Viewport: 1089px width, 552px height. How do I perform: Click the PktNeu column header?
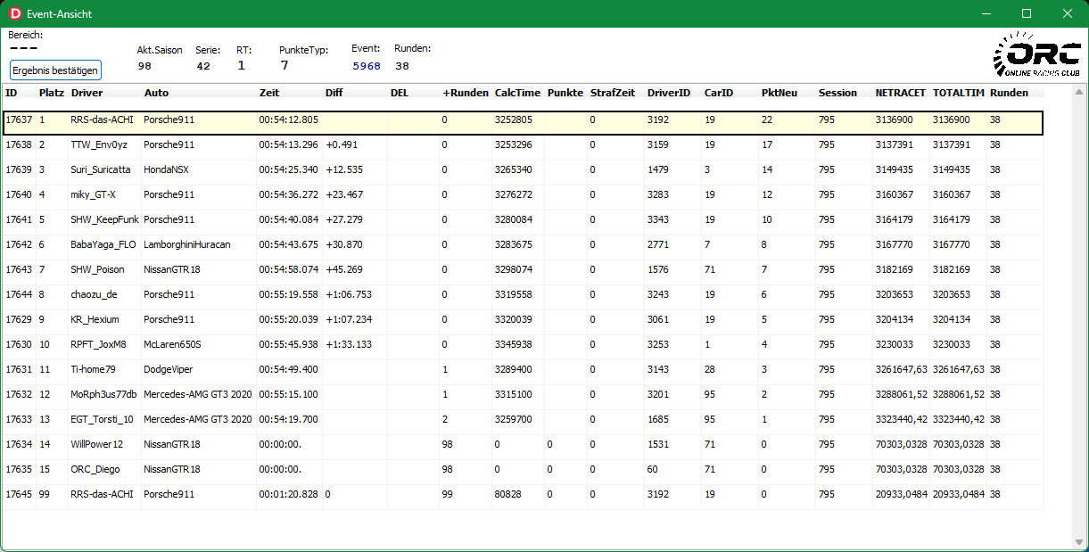779,93
